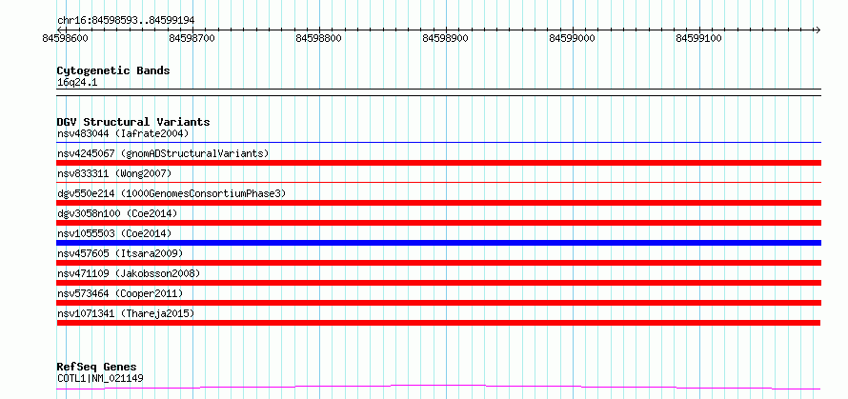Click the thin red nsv833311 variant line

(439, 183)
